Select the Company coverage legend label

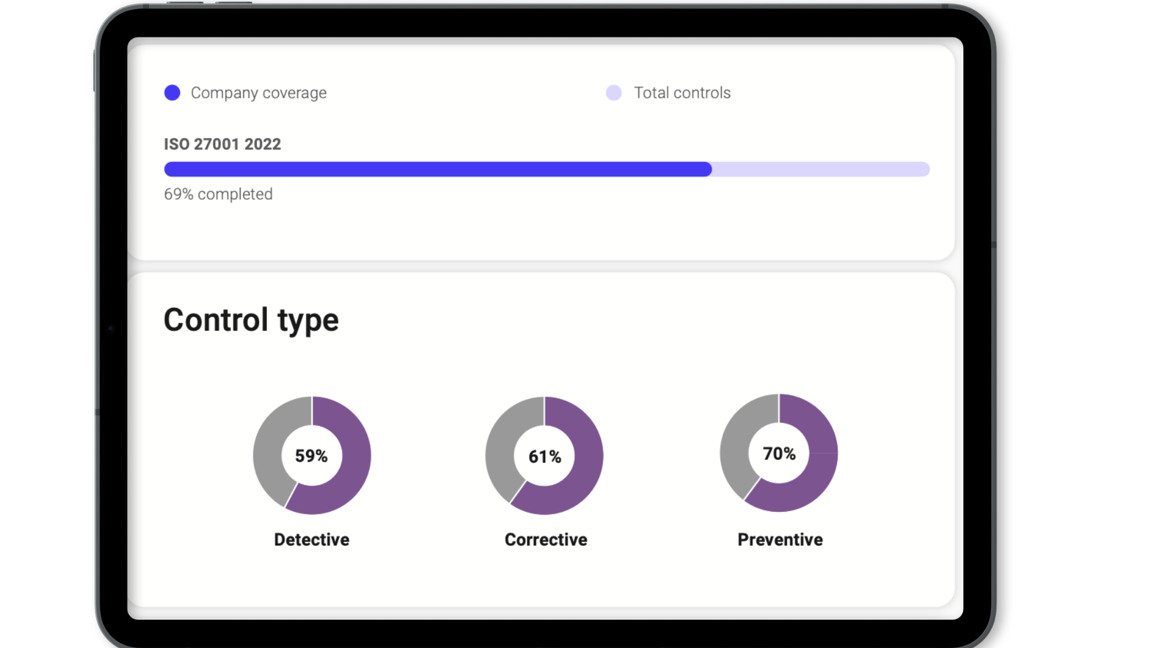coord(259,93)
